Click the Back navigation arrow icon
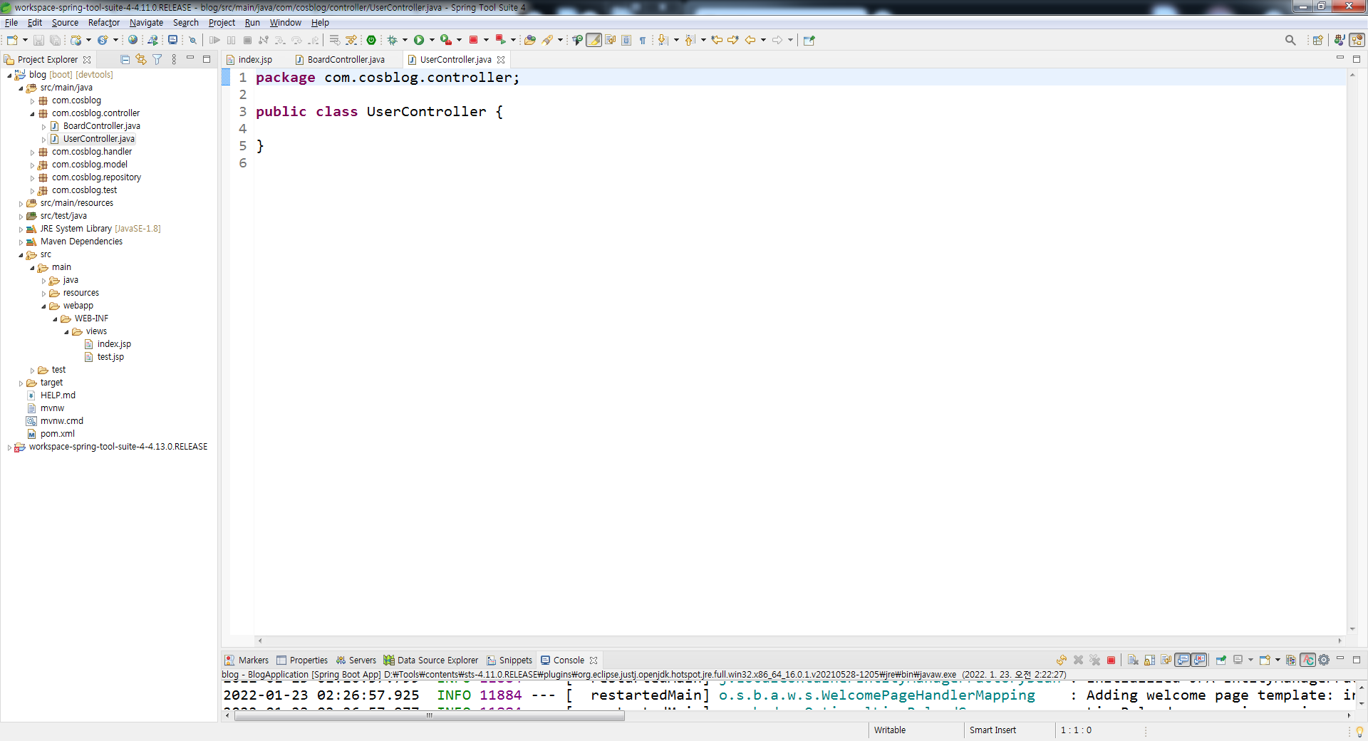The height and width of the screenshot is (741, 1368). pos(750,40)
